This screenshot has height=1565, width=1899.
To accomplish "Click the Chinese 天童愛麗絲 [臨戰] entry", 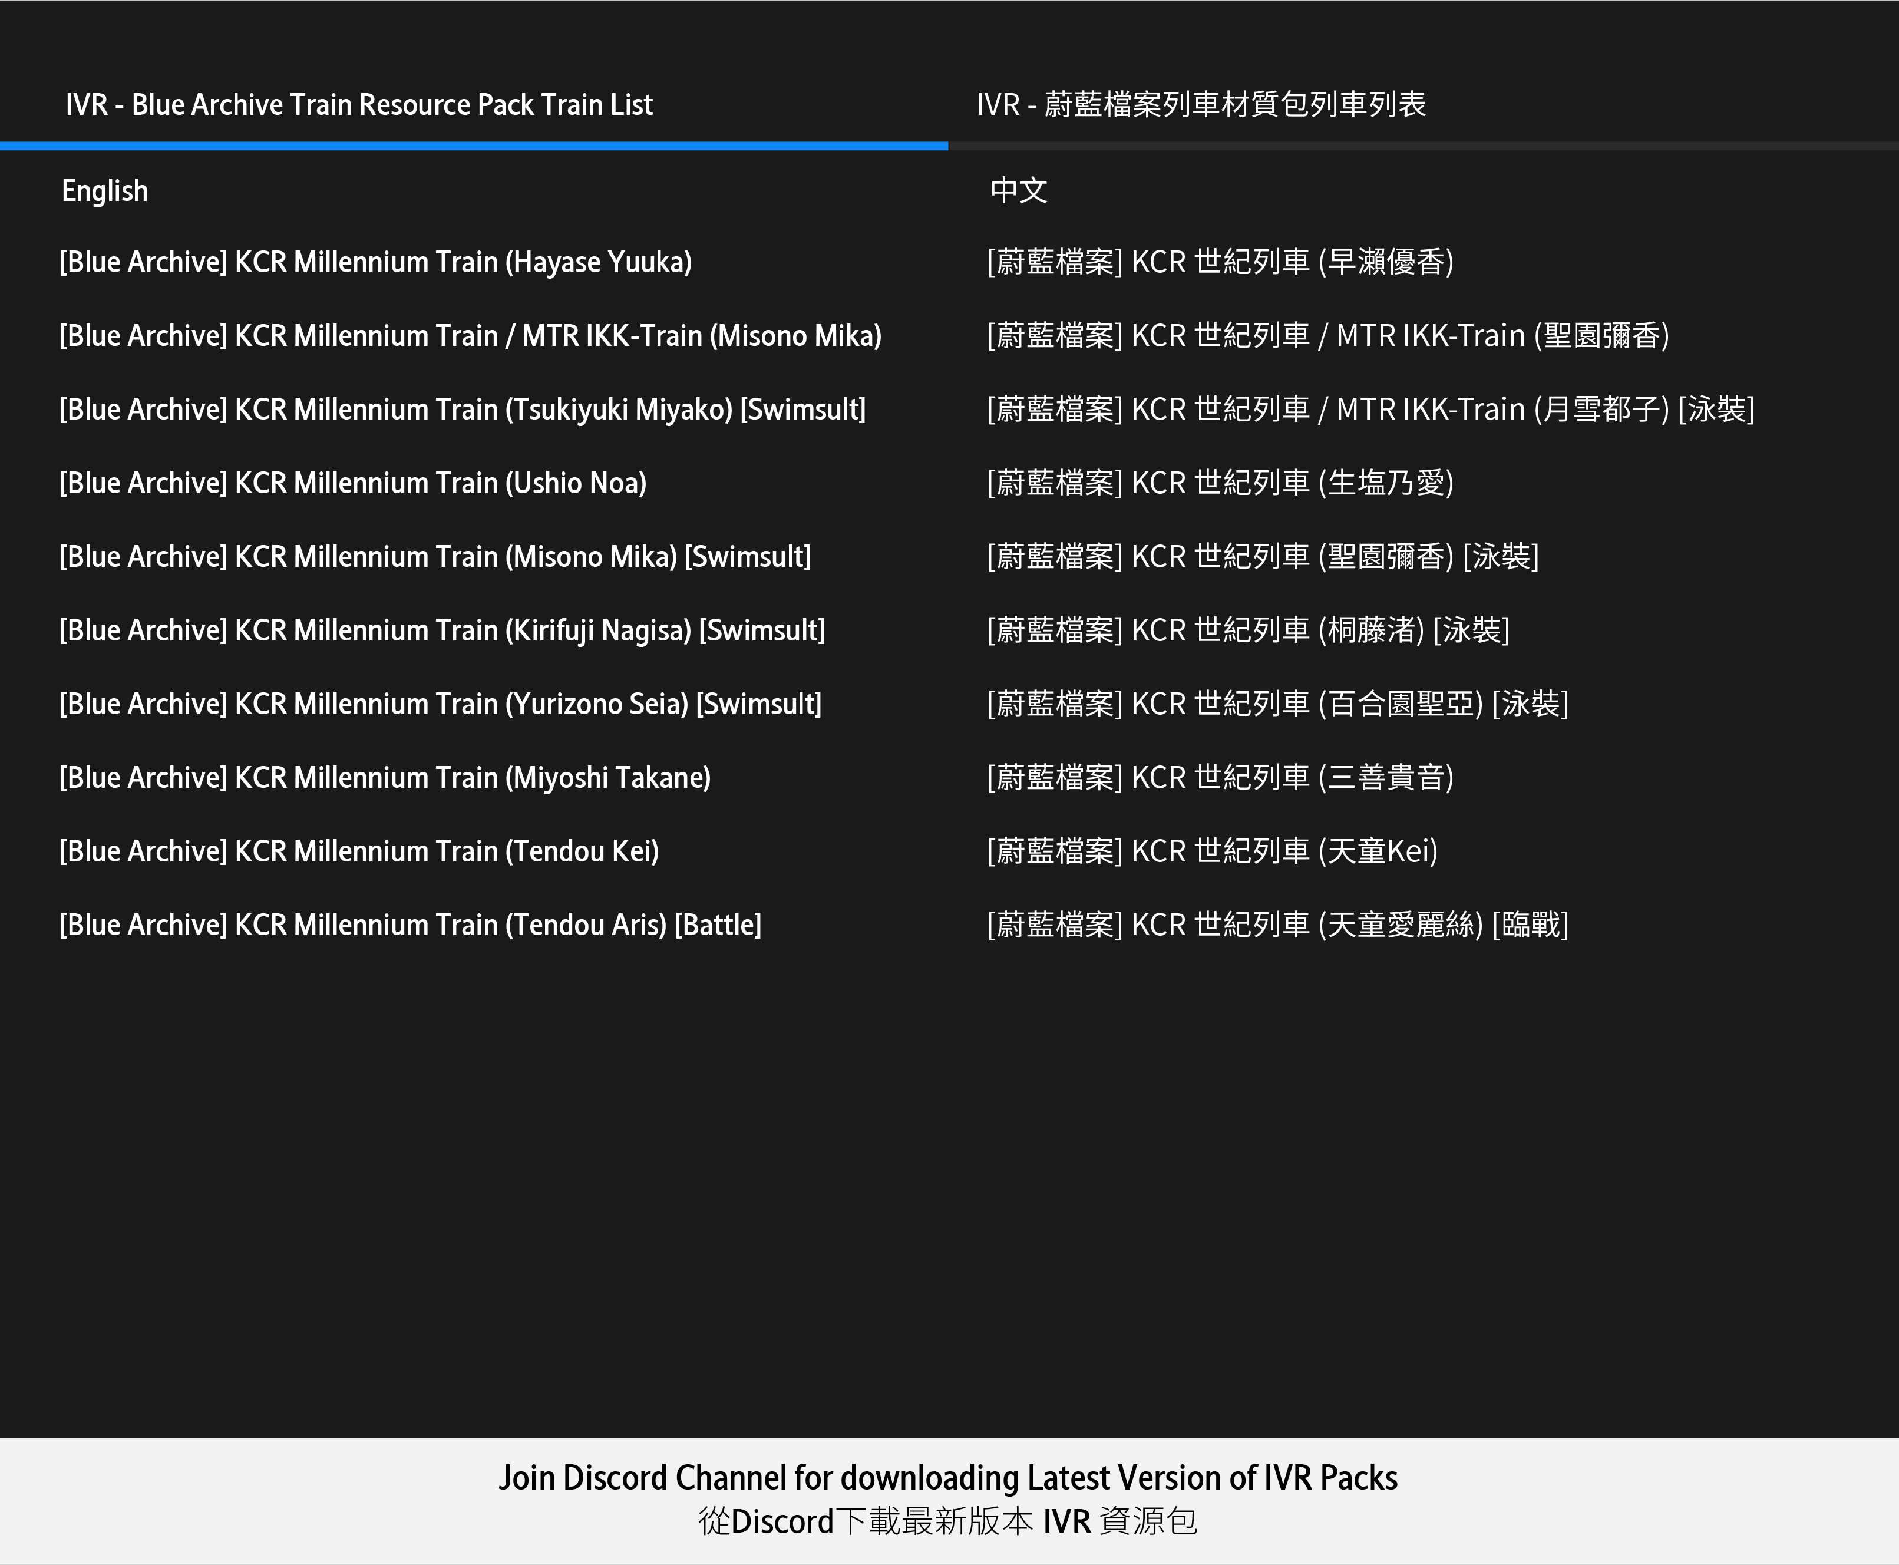I will (x=1278, y=925).
